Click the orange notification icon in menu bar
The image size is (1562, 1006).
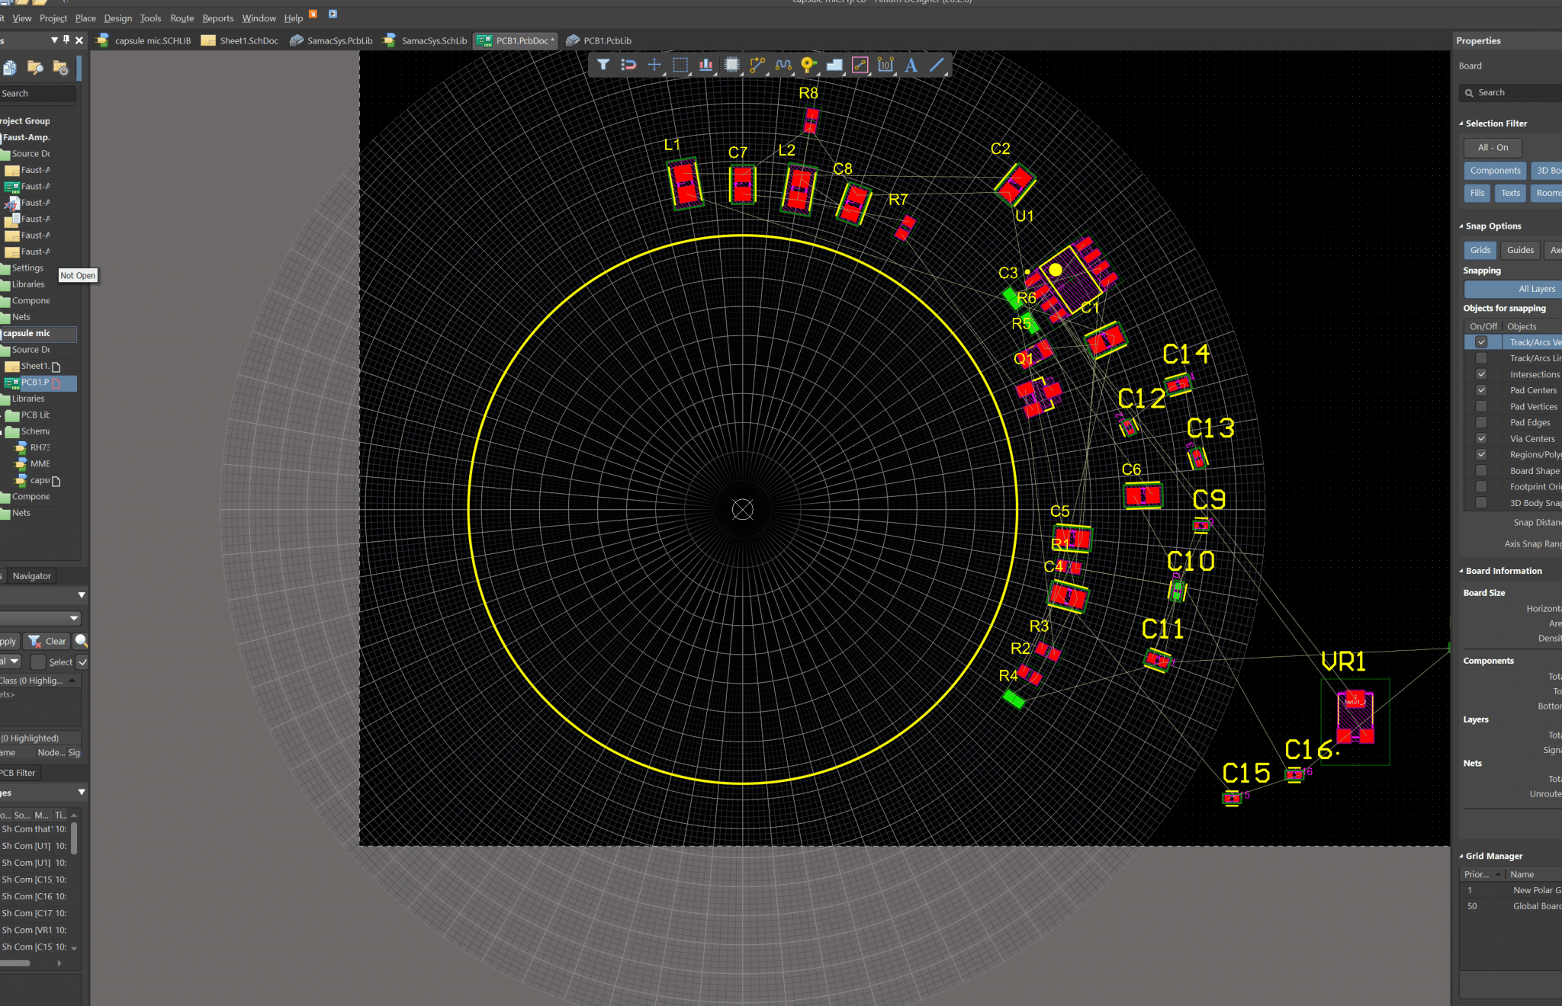point(313,14)
